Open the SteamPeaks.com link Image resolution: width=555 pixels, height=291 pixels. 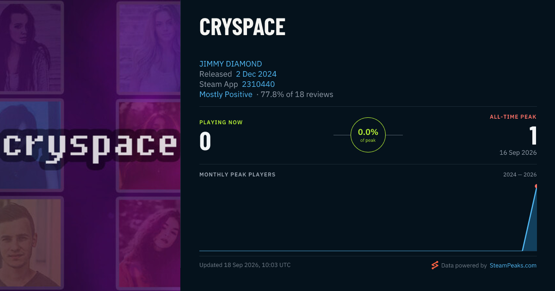[x=513, y=266]
